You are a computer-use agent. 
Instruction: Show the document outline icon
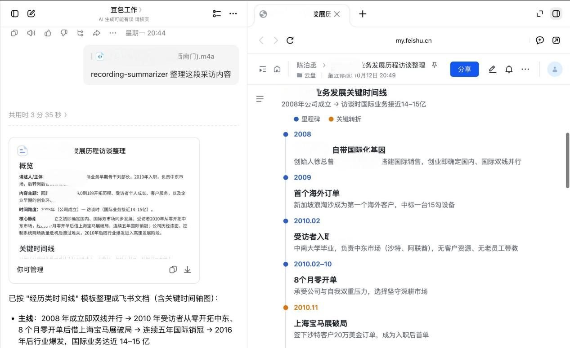[x=260, y=99]
